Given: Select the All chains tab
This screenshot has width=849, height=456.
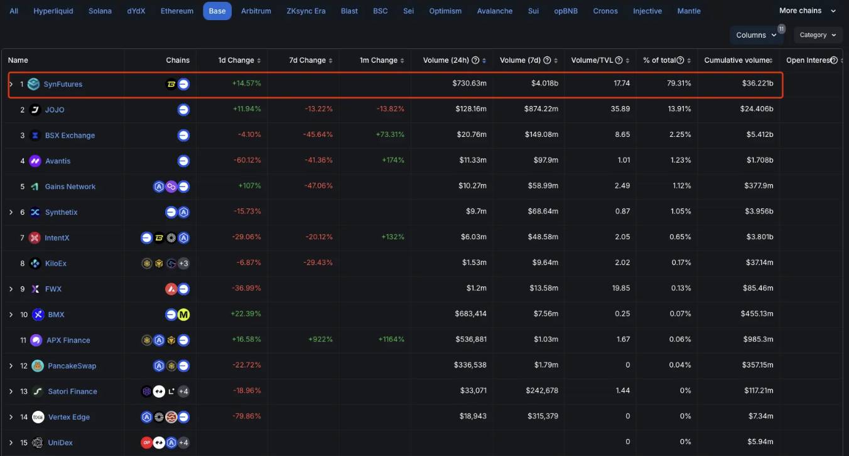Looking at the screenshot, I should pyautogui.click(x=14, y=11).
